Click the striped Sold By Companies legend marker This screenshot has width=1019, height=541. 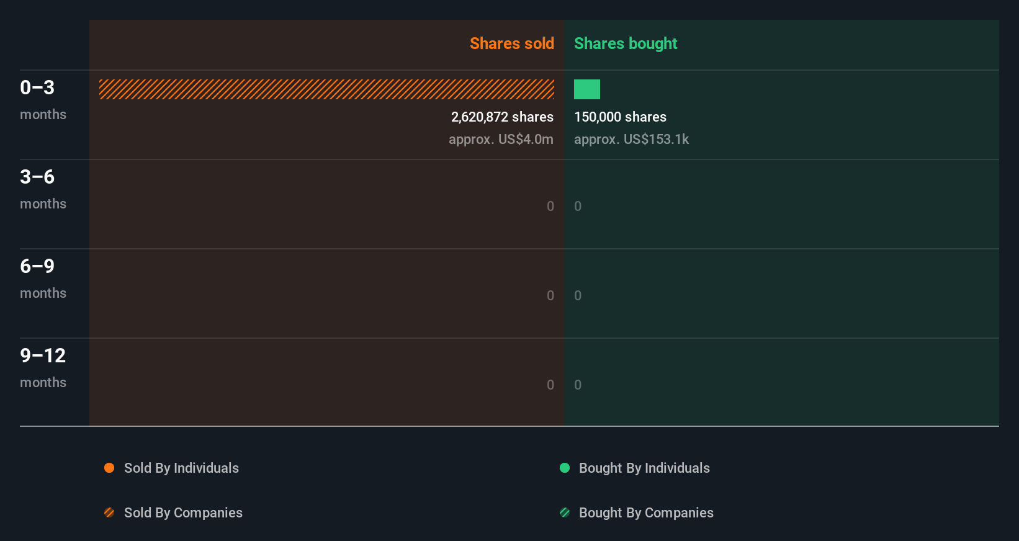pos(109,512)
